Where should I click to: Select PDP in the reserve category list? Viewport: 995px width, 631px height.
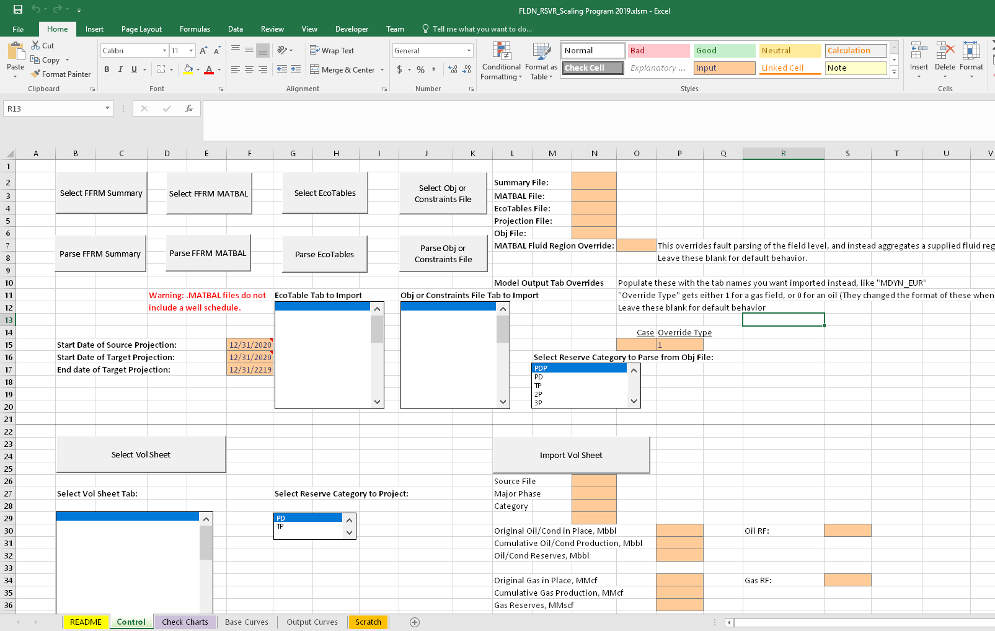tap(579, 368)
